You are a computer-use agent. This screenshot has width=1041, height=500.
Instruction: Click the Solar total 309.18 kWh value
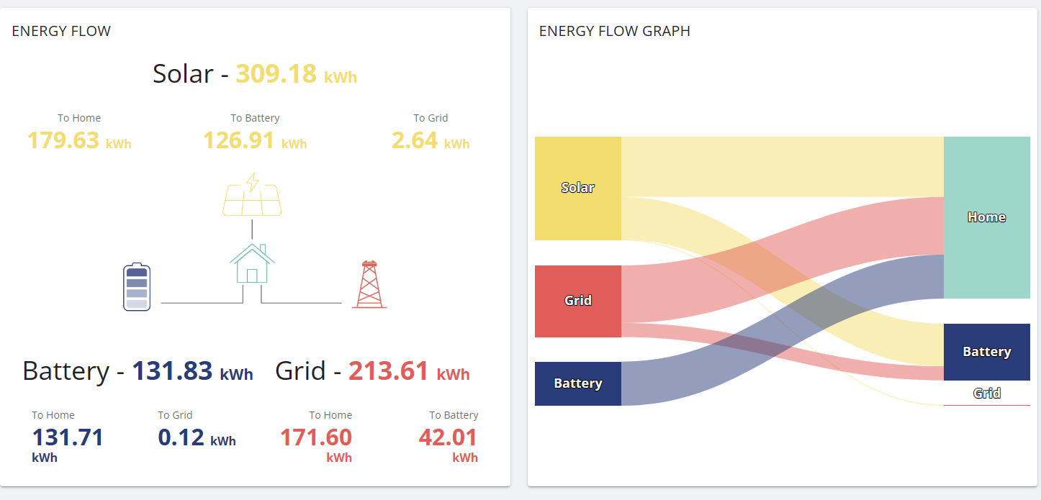tap(297, 74)
